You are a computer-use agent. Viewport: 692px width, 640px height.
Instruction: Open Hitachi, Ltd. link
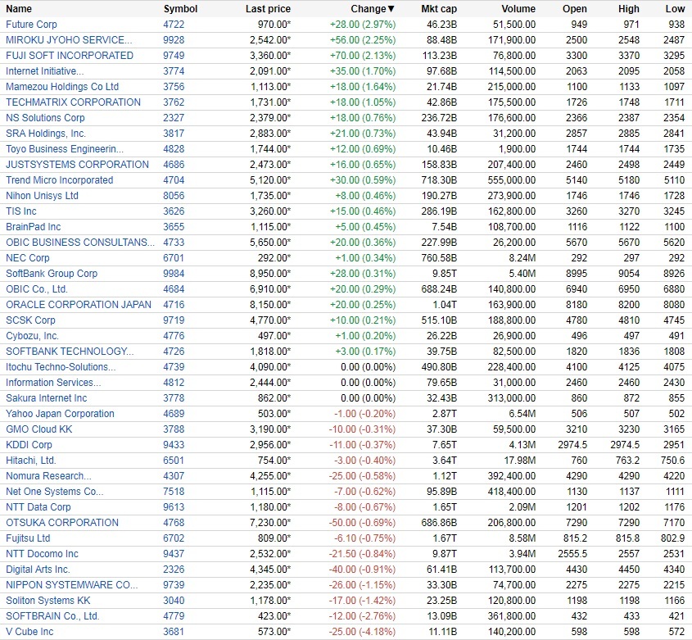pyautogui.click(x=31, y=461)
